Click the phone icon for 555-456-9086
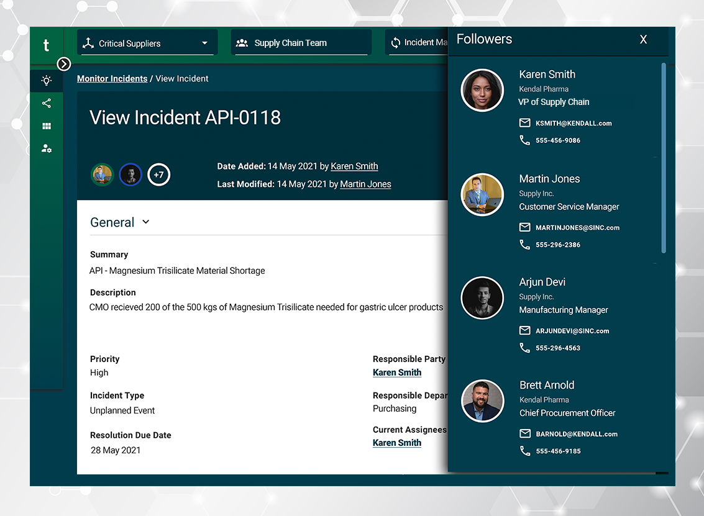The width and height of the screenshot is (704, 516). click(525, 140)
